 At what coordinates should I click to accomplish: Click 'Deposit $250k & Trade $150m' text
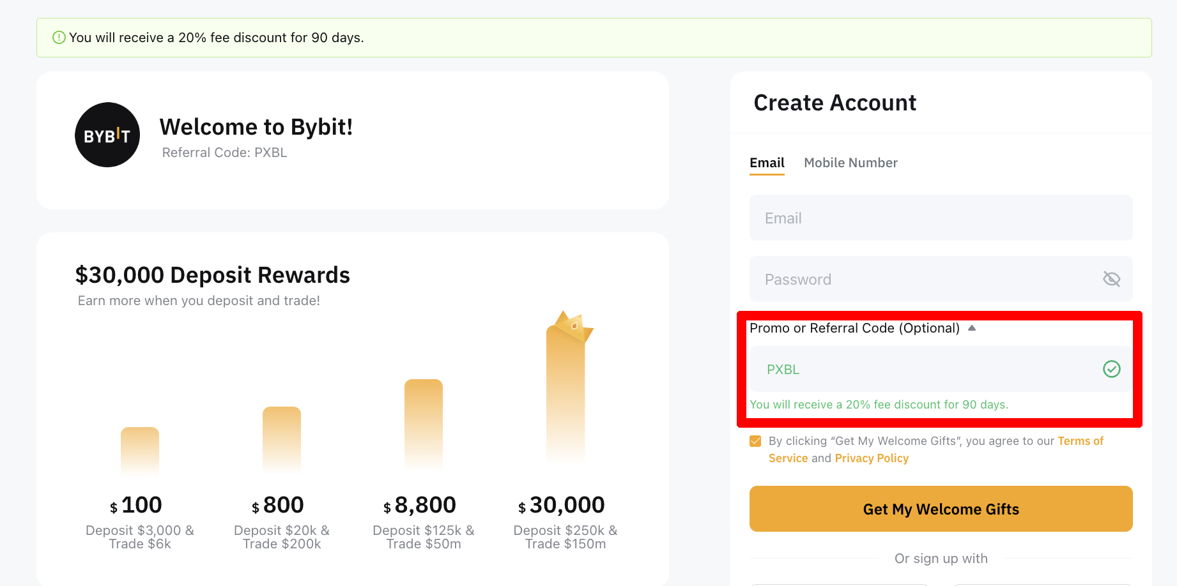(x=565, y=537)
